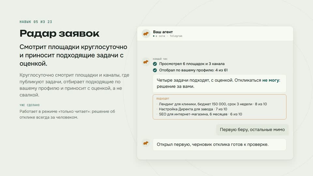Click paragraph starting "Круглосуточно смотрит площадки и каналы"
The height and width of the screenshot is (176, 313).
(74, 85)
